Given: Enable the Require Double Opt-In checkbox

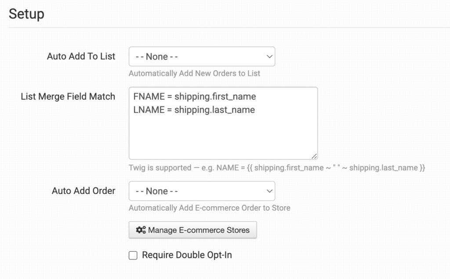Looking at the screenshot, I should pyautogui.click(x=133, y=255).
